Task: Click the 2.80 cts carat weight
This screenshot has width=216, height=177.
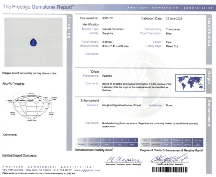Action: 107,42
